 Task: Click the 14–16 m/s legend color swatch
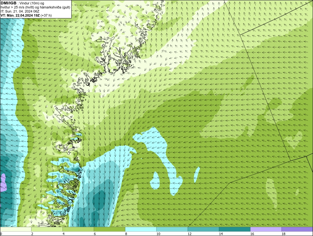[x=234, y=229]
